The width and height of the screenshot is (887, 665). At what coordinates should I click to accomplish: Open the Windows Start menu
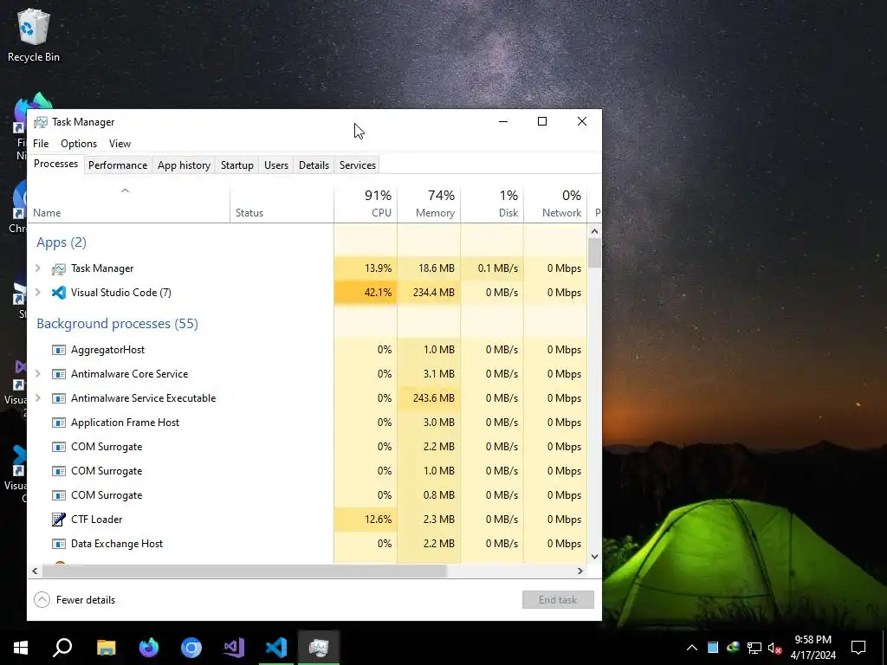(x=21, y=648)
